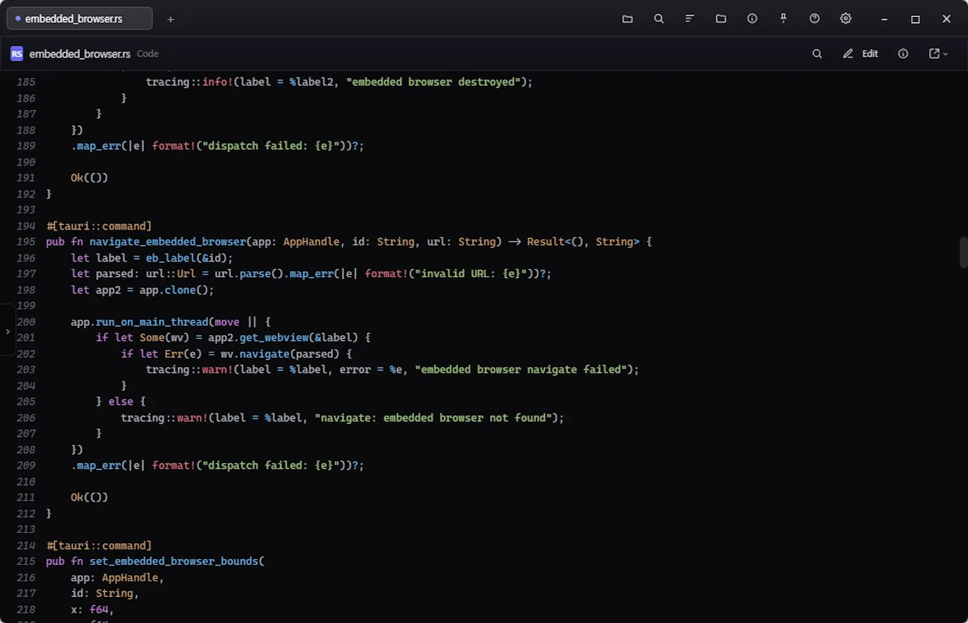Click "embedded browser navigate failed" string
The image size is (968, 623).
pyautogui.click(x=520, y=370)
